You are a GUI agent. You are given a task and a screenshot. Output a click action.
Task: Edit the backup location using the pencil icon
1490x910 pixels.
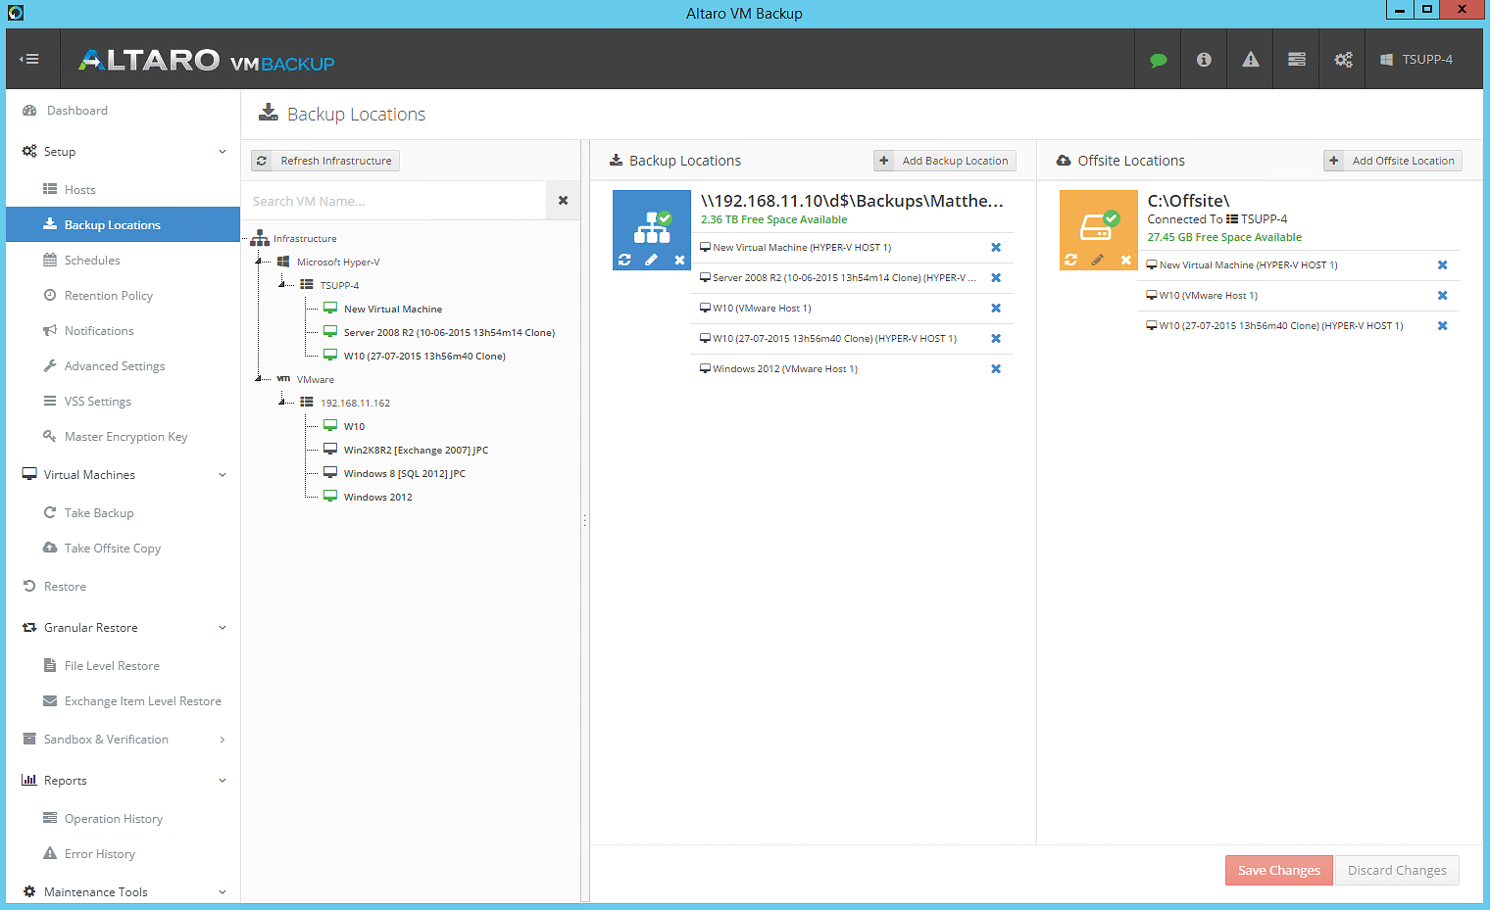coord(652,259)
